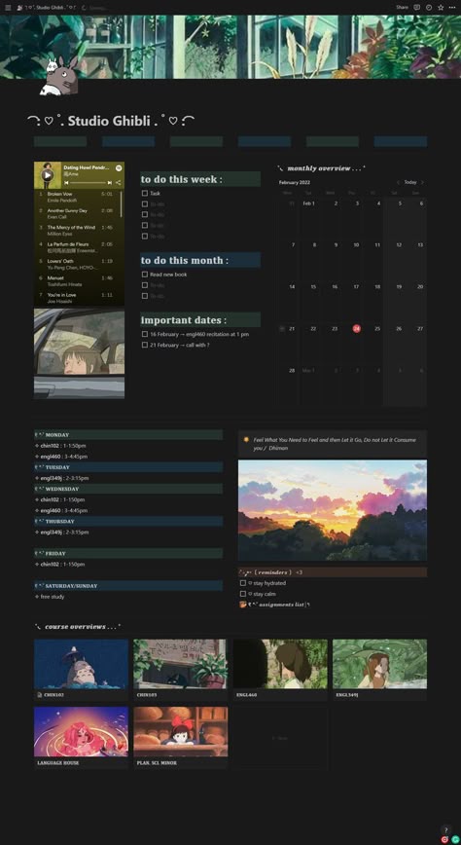Screen dimensions: 461x845
Task: Open the Spotify logo in music widget
Action: [119, 168]
